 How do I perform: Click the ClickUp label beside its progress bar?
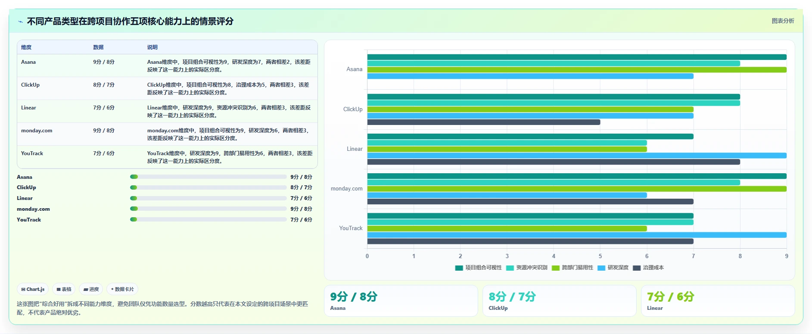coord(26,187)
